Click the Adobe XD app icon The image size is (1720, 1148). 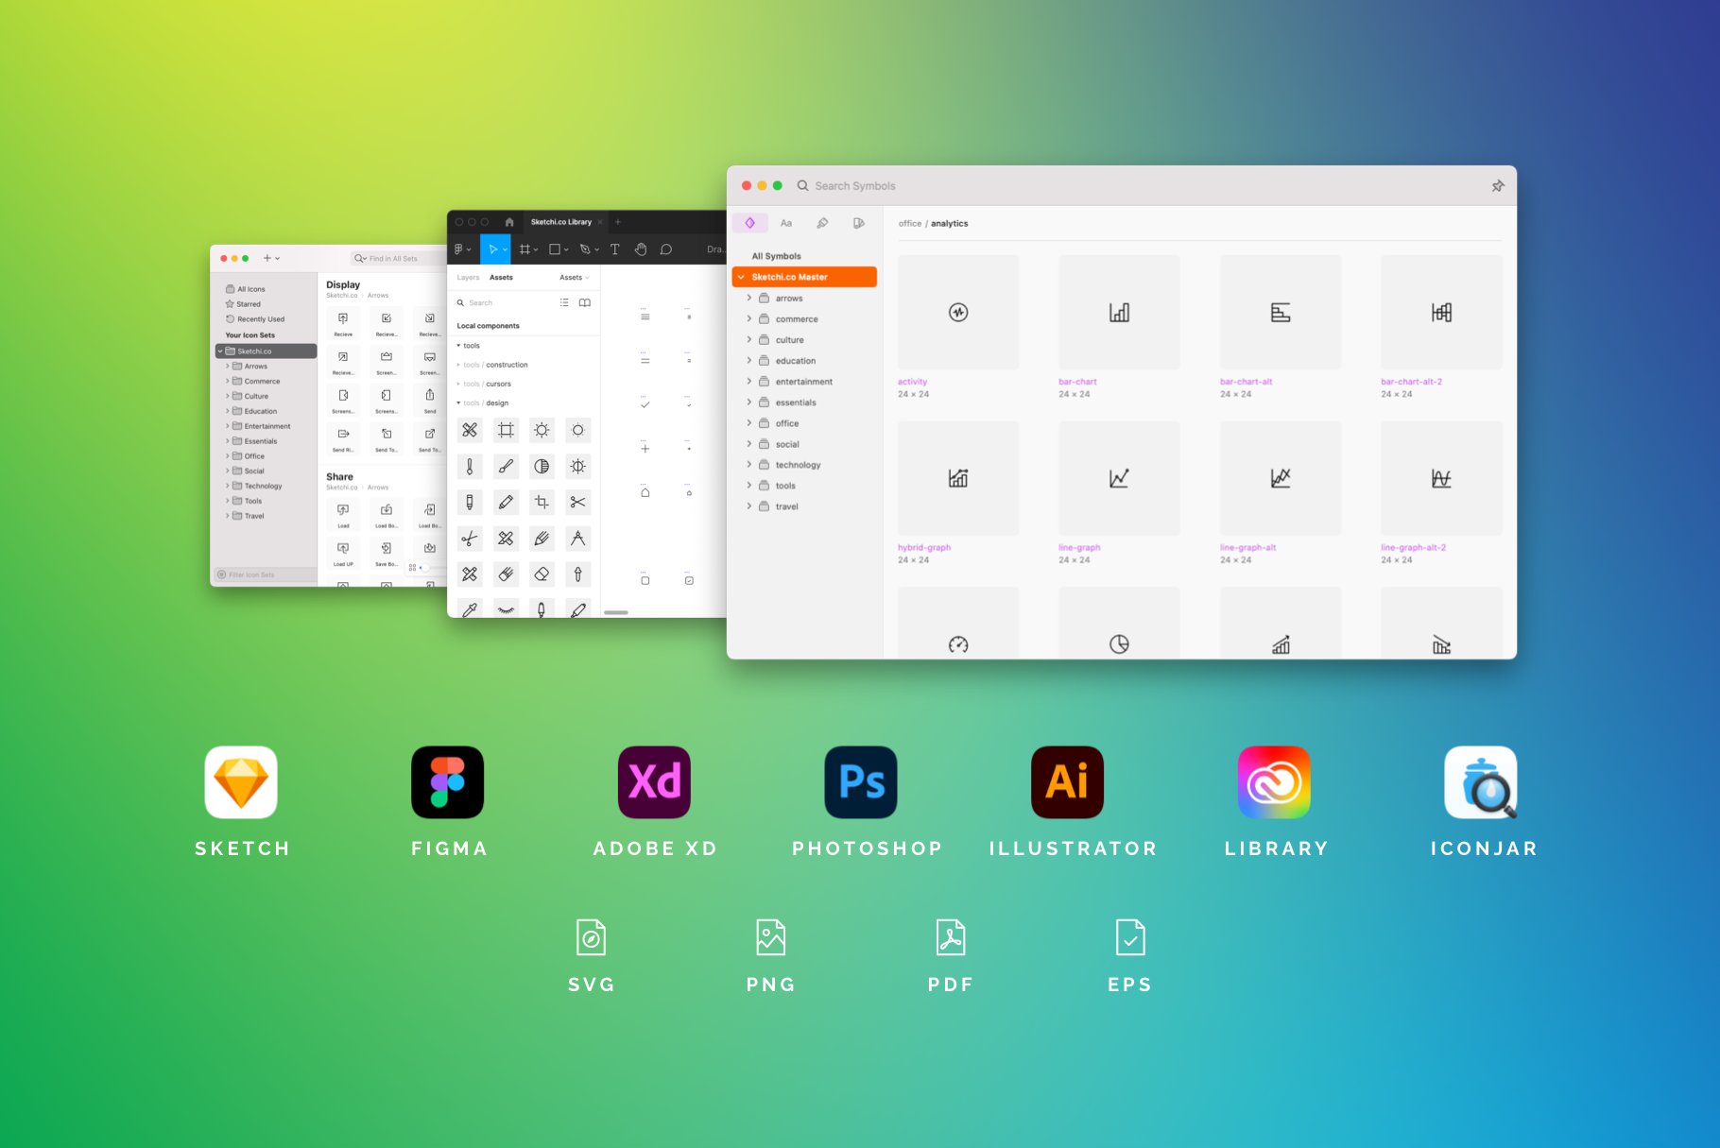[654, 782]
